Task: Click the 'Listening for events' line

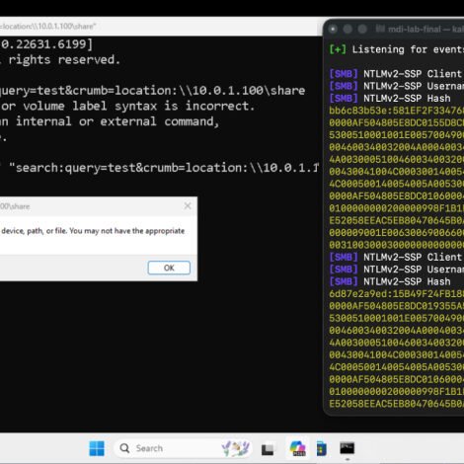Action: [x=397, y=49]
